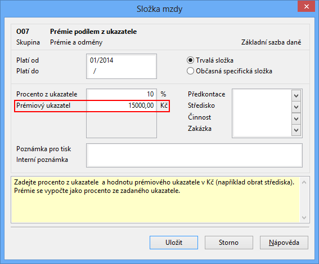319x264 pixels.
Task: Click the Poznámka pro tisk field
Action: pos(194,149)
